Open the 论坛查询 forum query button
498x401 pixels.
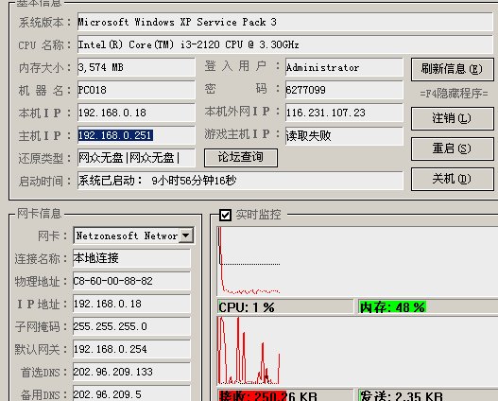click(241, 157)
